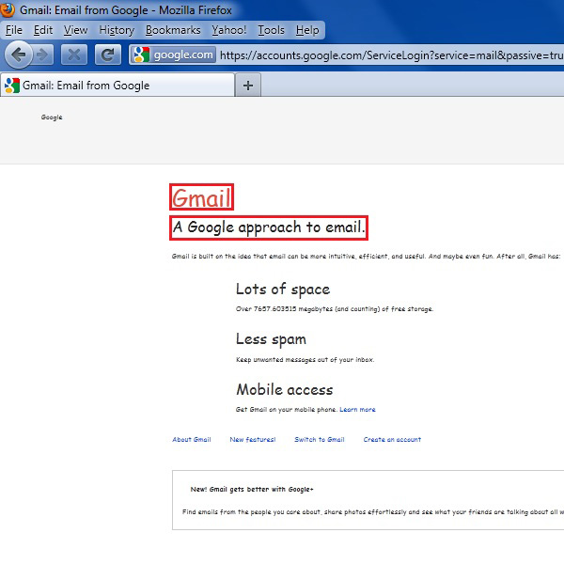
Task: Click the Learn more link
Action: click(357, 409)
